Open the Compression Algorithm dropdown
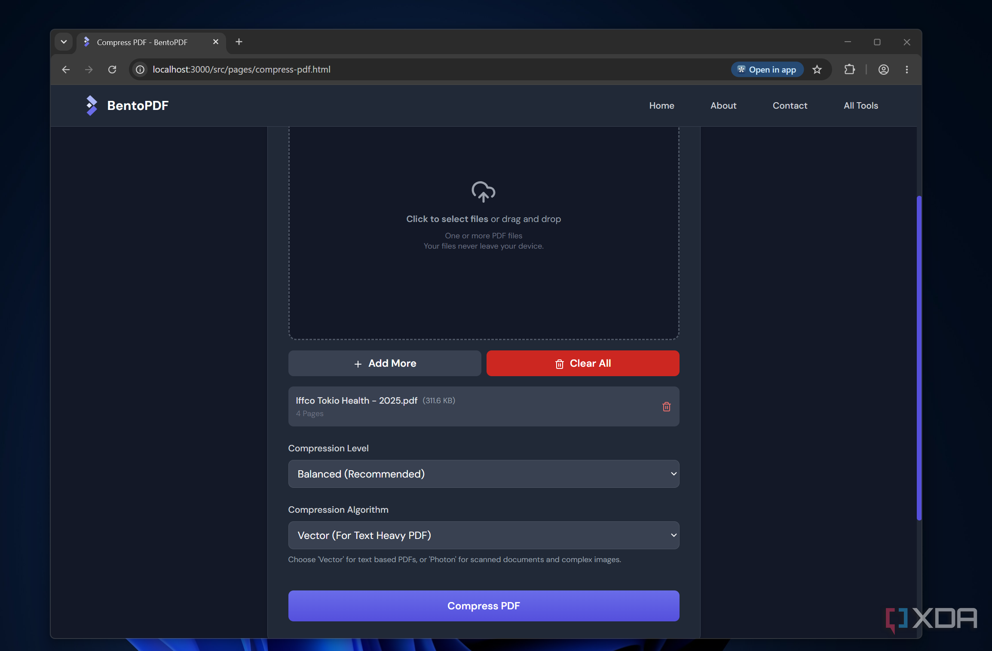This screenshot has width=992, height=651. 484,535
